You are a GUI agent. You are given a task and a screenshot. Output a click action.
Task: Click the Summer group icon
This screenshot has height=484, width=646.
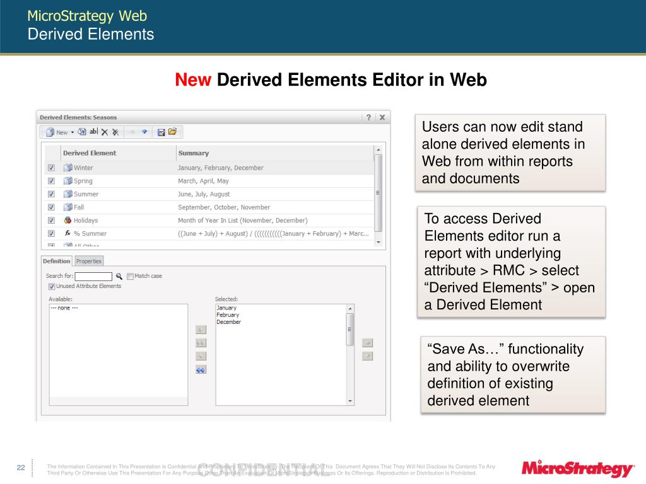coord(68,194)
